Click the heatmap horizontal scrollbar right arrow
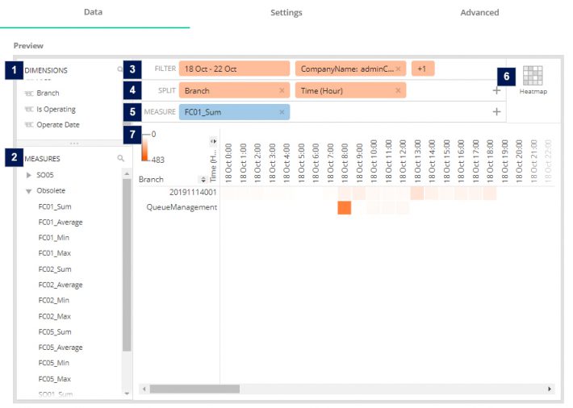The width and height of the screenshot is (573, 408). (x=550, y=389)
